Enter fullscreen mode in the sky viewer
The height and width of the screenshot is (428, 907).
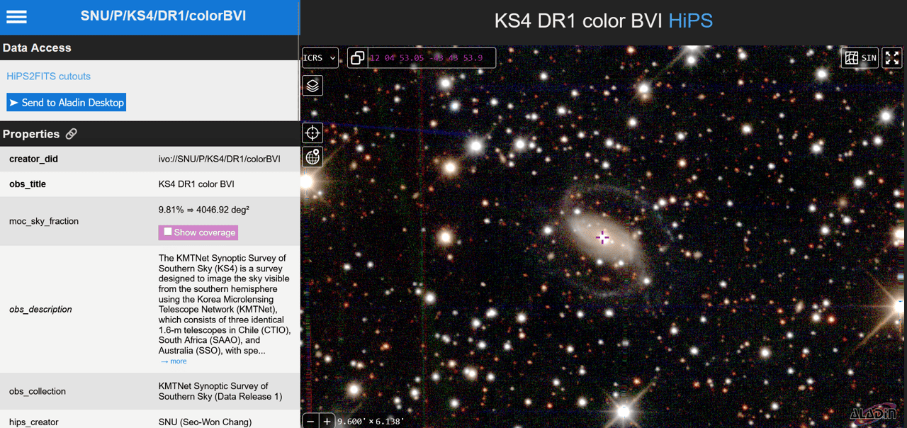(x=892, y=58)
